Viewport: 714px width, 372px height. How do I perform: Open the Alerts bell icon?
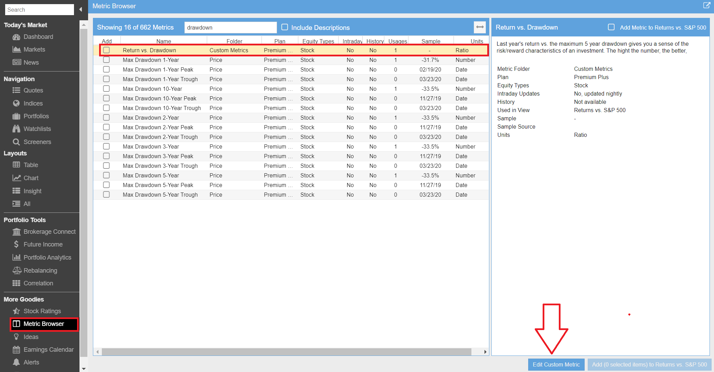[x=16, y=362]
